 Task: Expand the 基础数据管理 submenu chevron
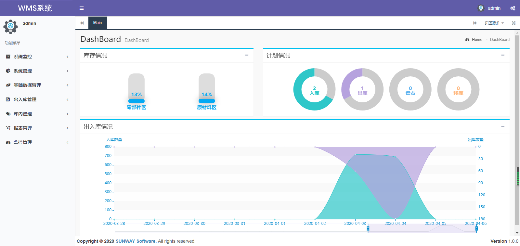point(68,85)
